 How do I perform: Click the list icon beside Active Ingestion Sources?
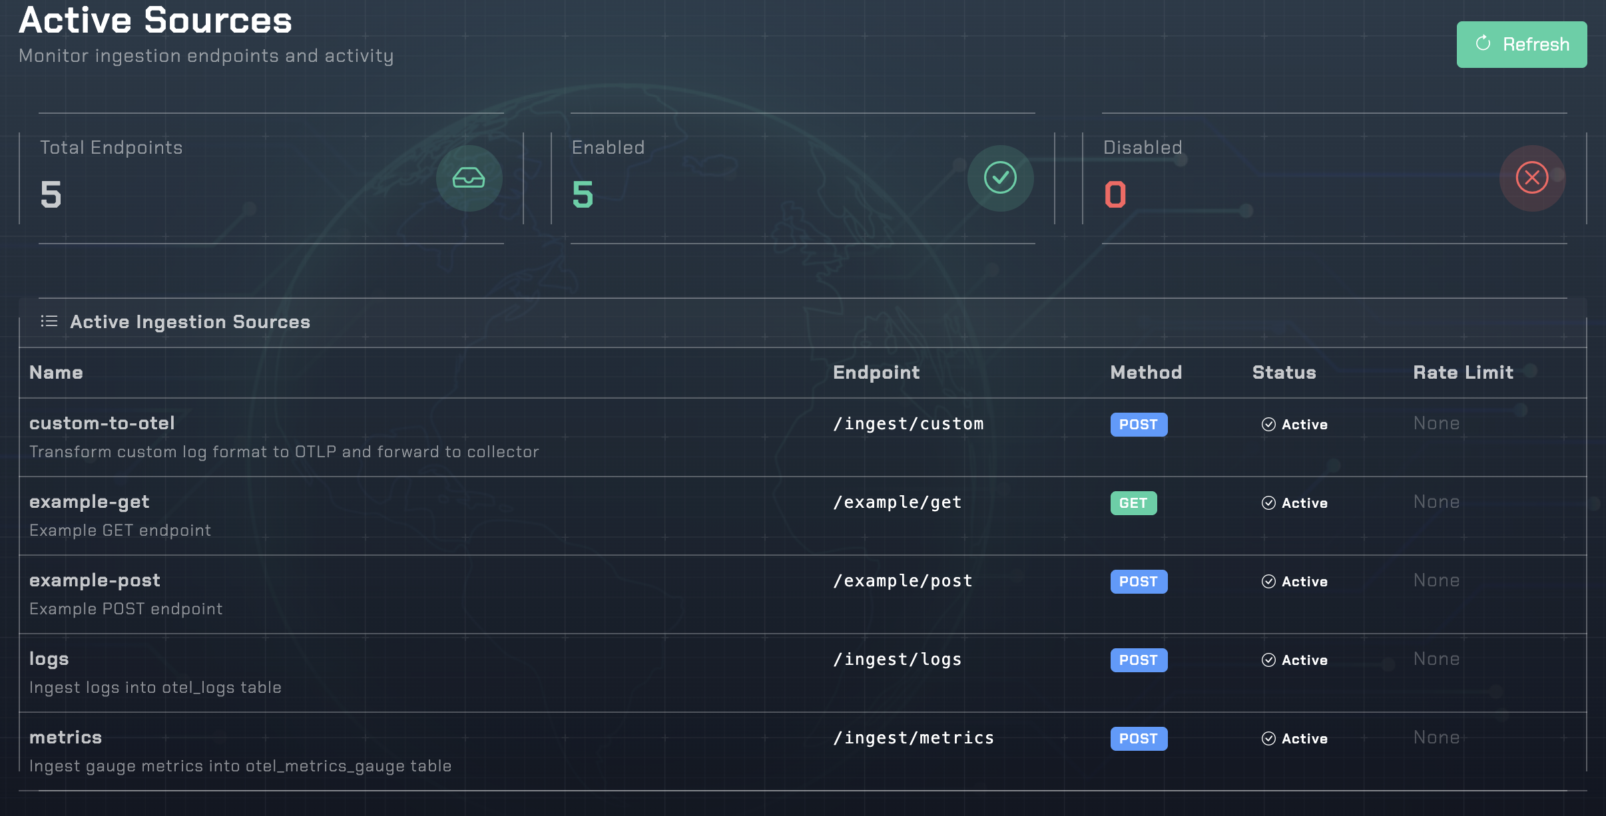click(49, 321)
